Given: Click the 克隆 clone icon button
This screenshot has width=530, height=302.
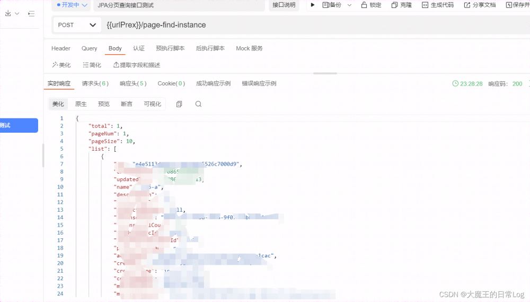Looking at the screenshot, I should [402, 5].
